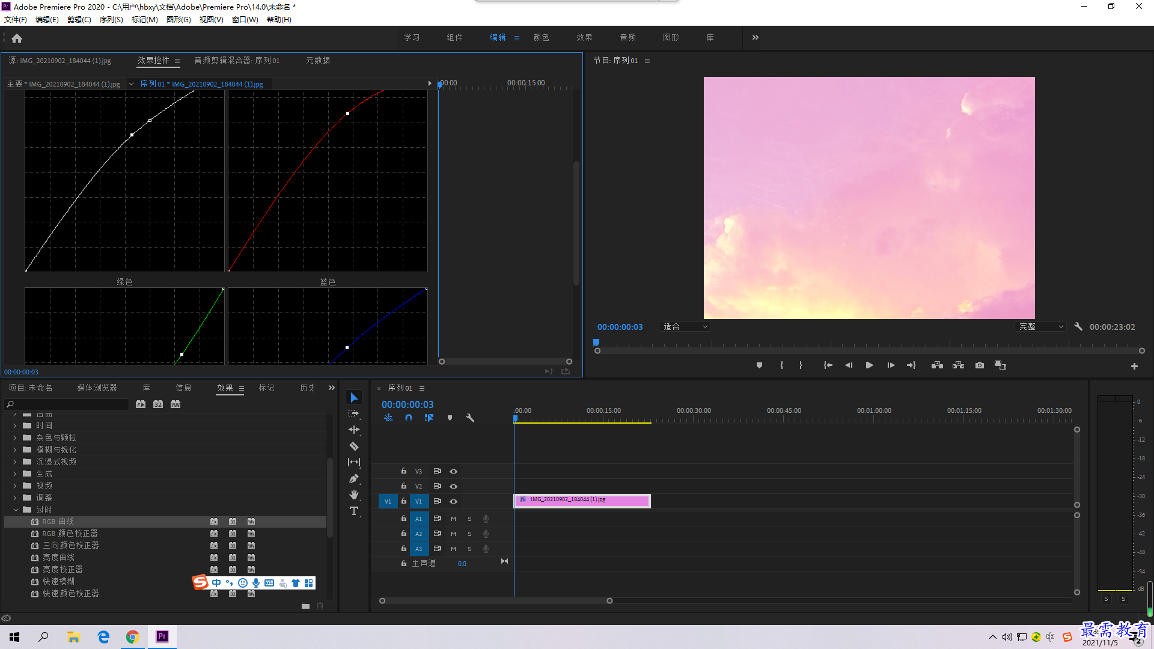
Task: Select the Pen tool
Action: click(354, 478)
